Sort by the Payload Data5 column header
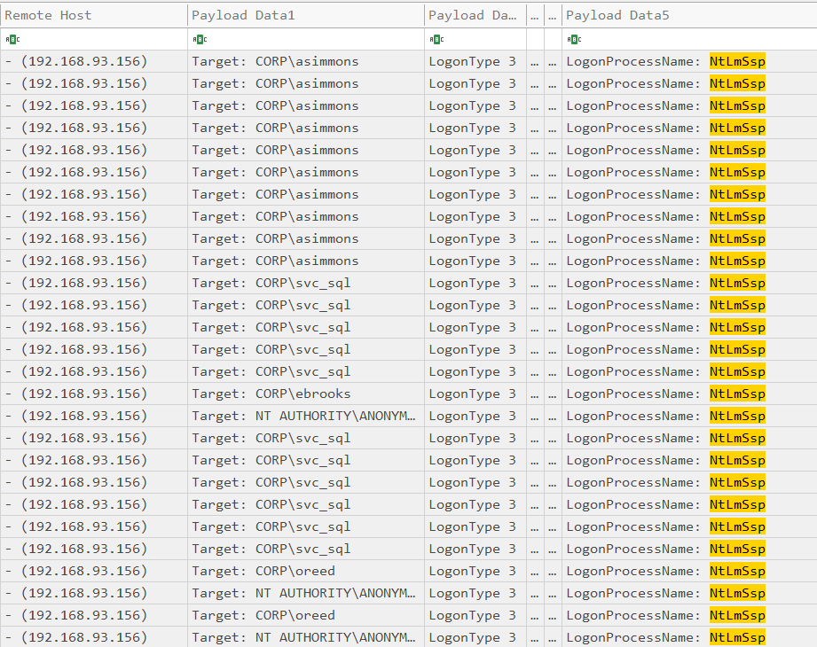Viewport: 817px width, 647px height. pyautogui.click(x=689, y=15)
